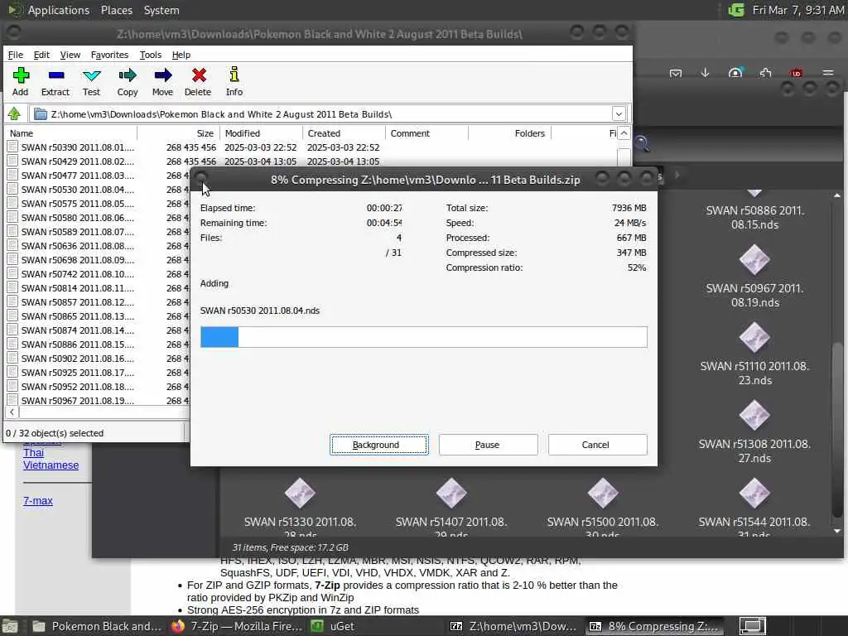
Task: Click the show desktop icon in bottom panel
Action: (10, 626)
